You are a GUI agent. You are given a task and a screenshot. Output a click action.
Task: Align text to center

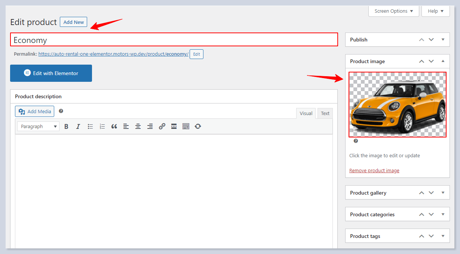pyautogui.click(x=138, y=127)
